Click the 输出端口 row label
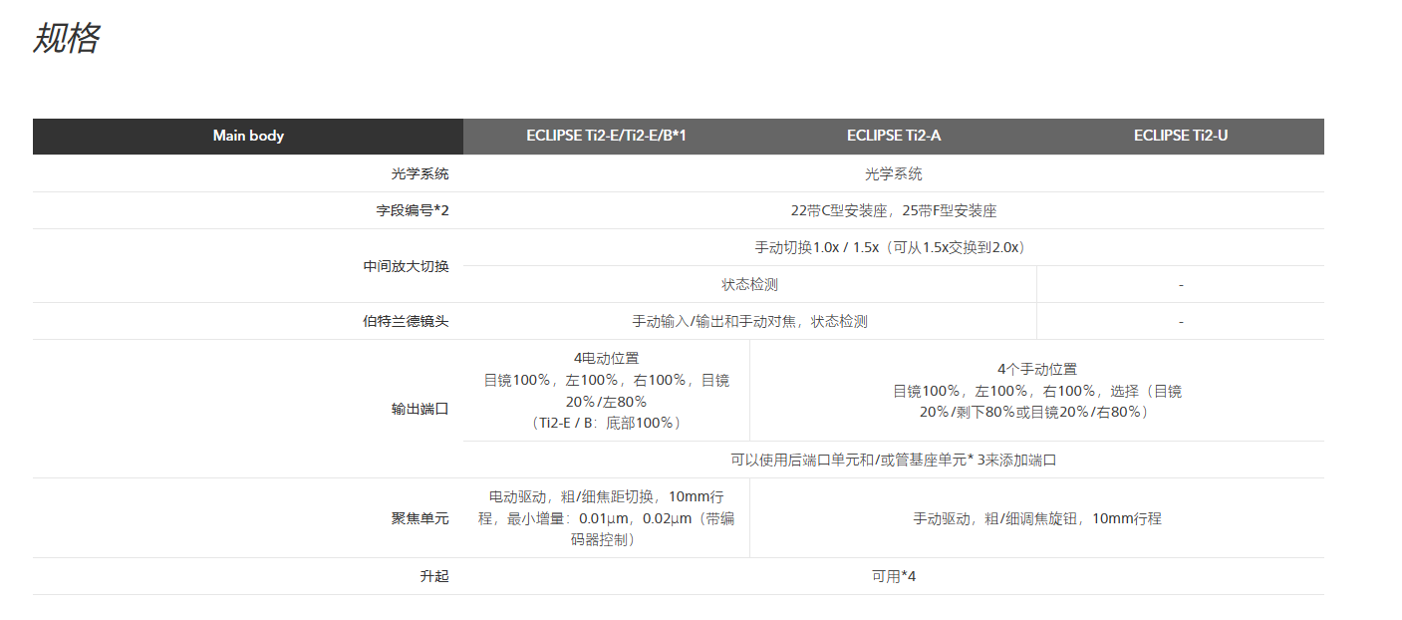This screenshot has height=620, width=1402. (x=420, y=409)
